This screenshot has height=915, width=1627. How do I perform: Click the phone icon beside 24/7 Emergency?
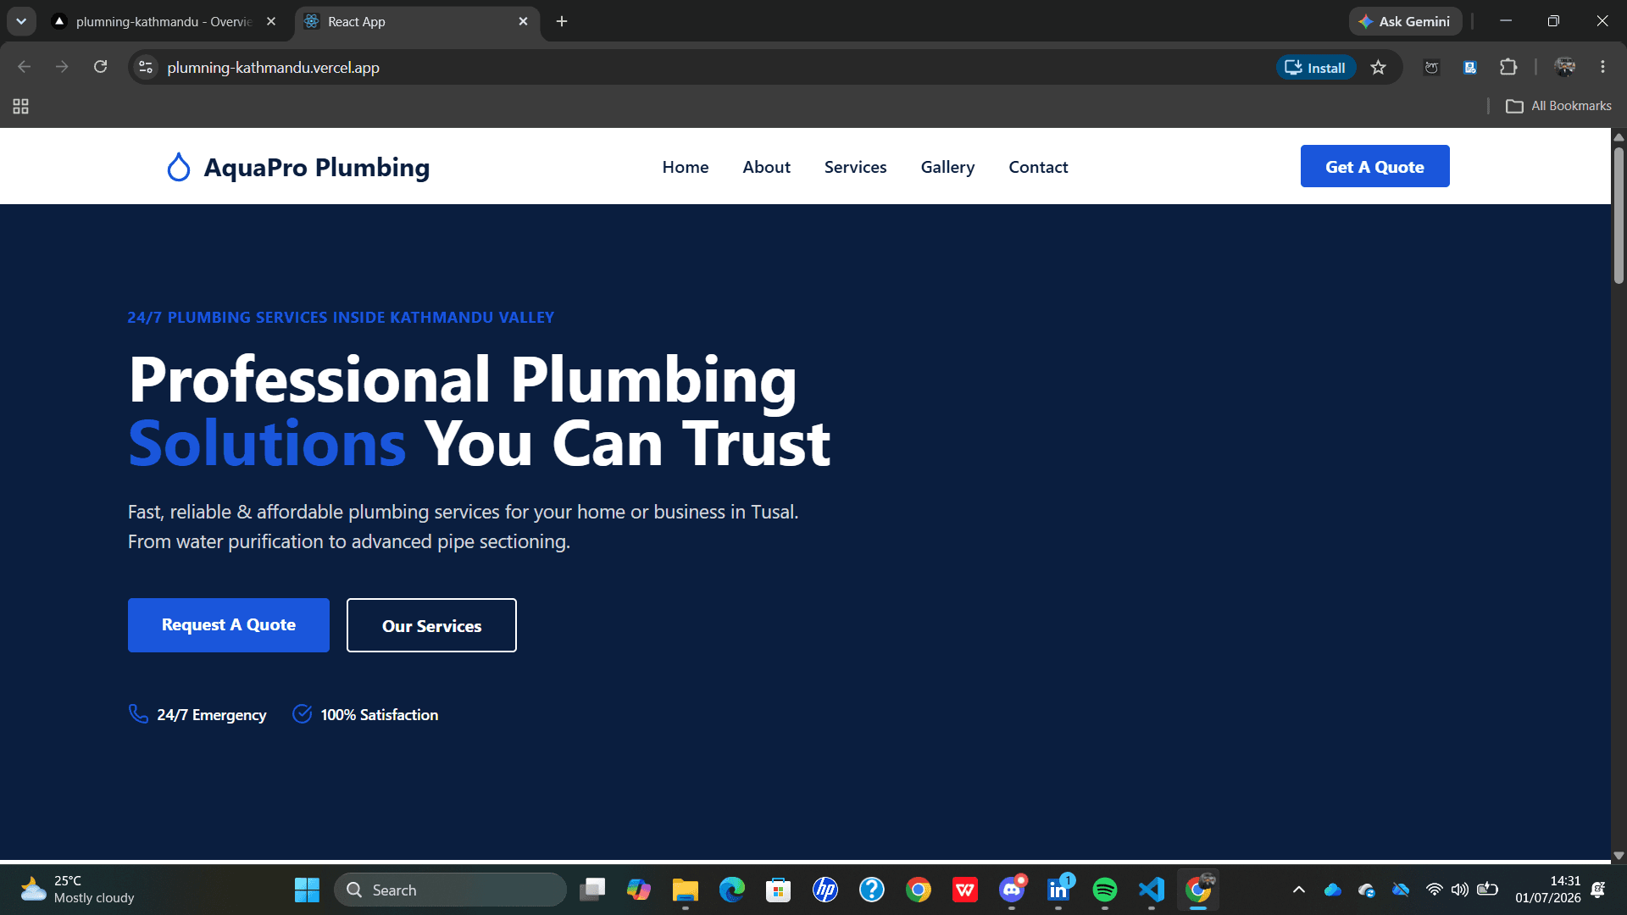pyautogui.click(x=138, y=713)
